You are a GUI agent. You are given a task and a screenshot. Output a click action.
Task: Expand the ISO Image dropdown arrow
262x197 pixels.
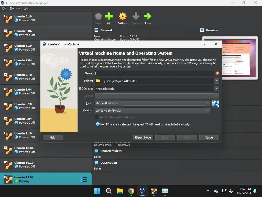click(x=216, y=88)
